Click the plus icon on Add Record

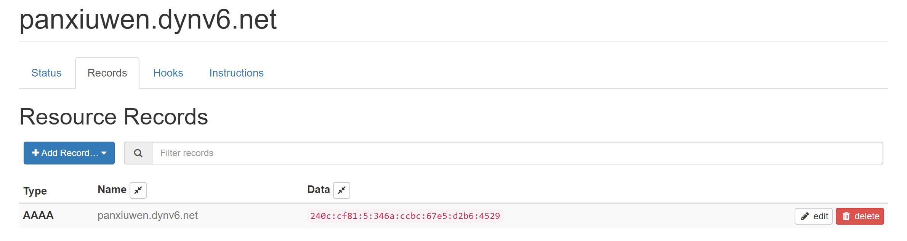click(x=35, y=153)
